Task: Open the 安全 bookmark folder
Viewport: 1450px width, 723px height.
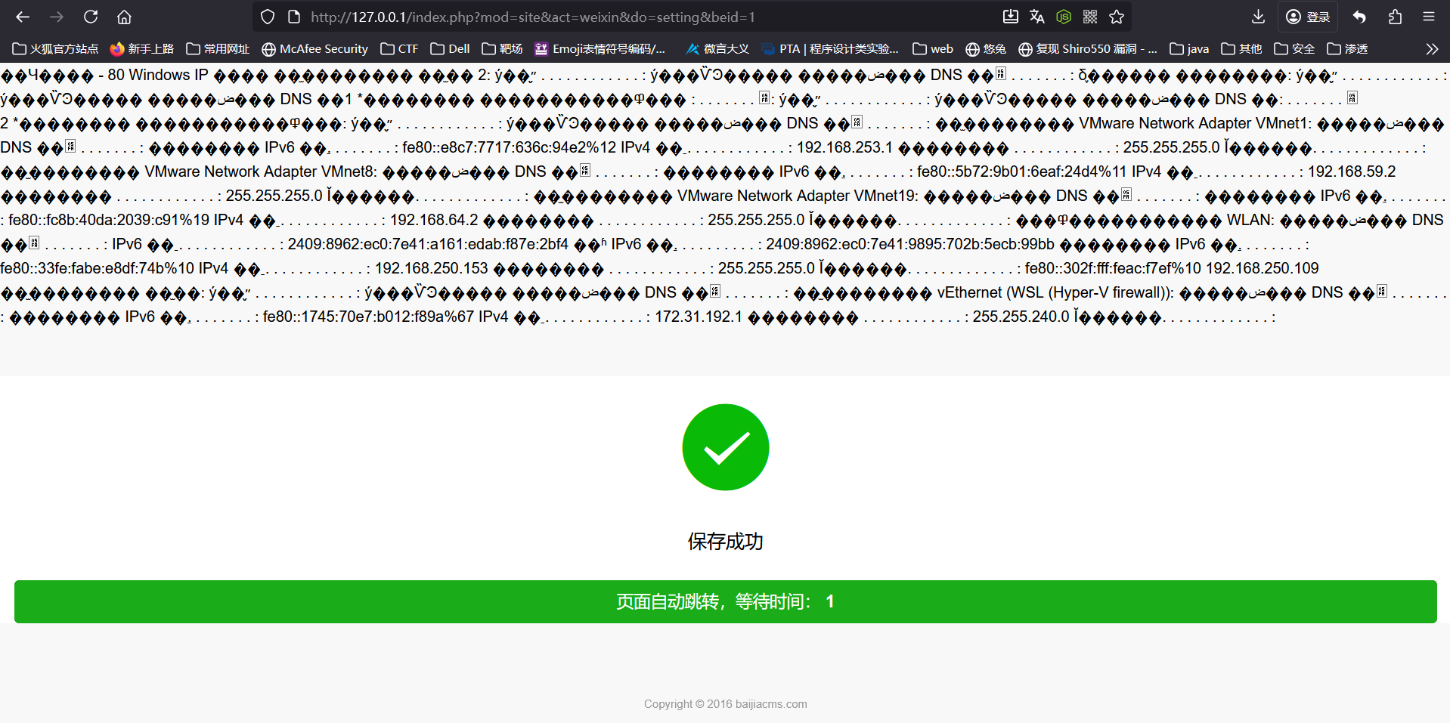Action: tap(1294, 49)
